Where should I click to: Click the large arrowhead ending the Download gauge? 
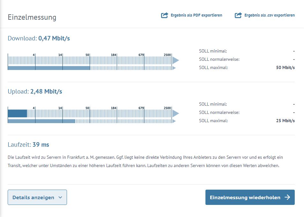coord(175,60)
